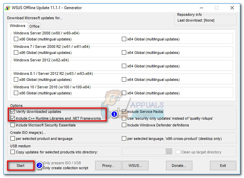
Task: Enable Windows Server 2008 x64 Global updates
Action: [124, 39]
